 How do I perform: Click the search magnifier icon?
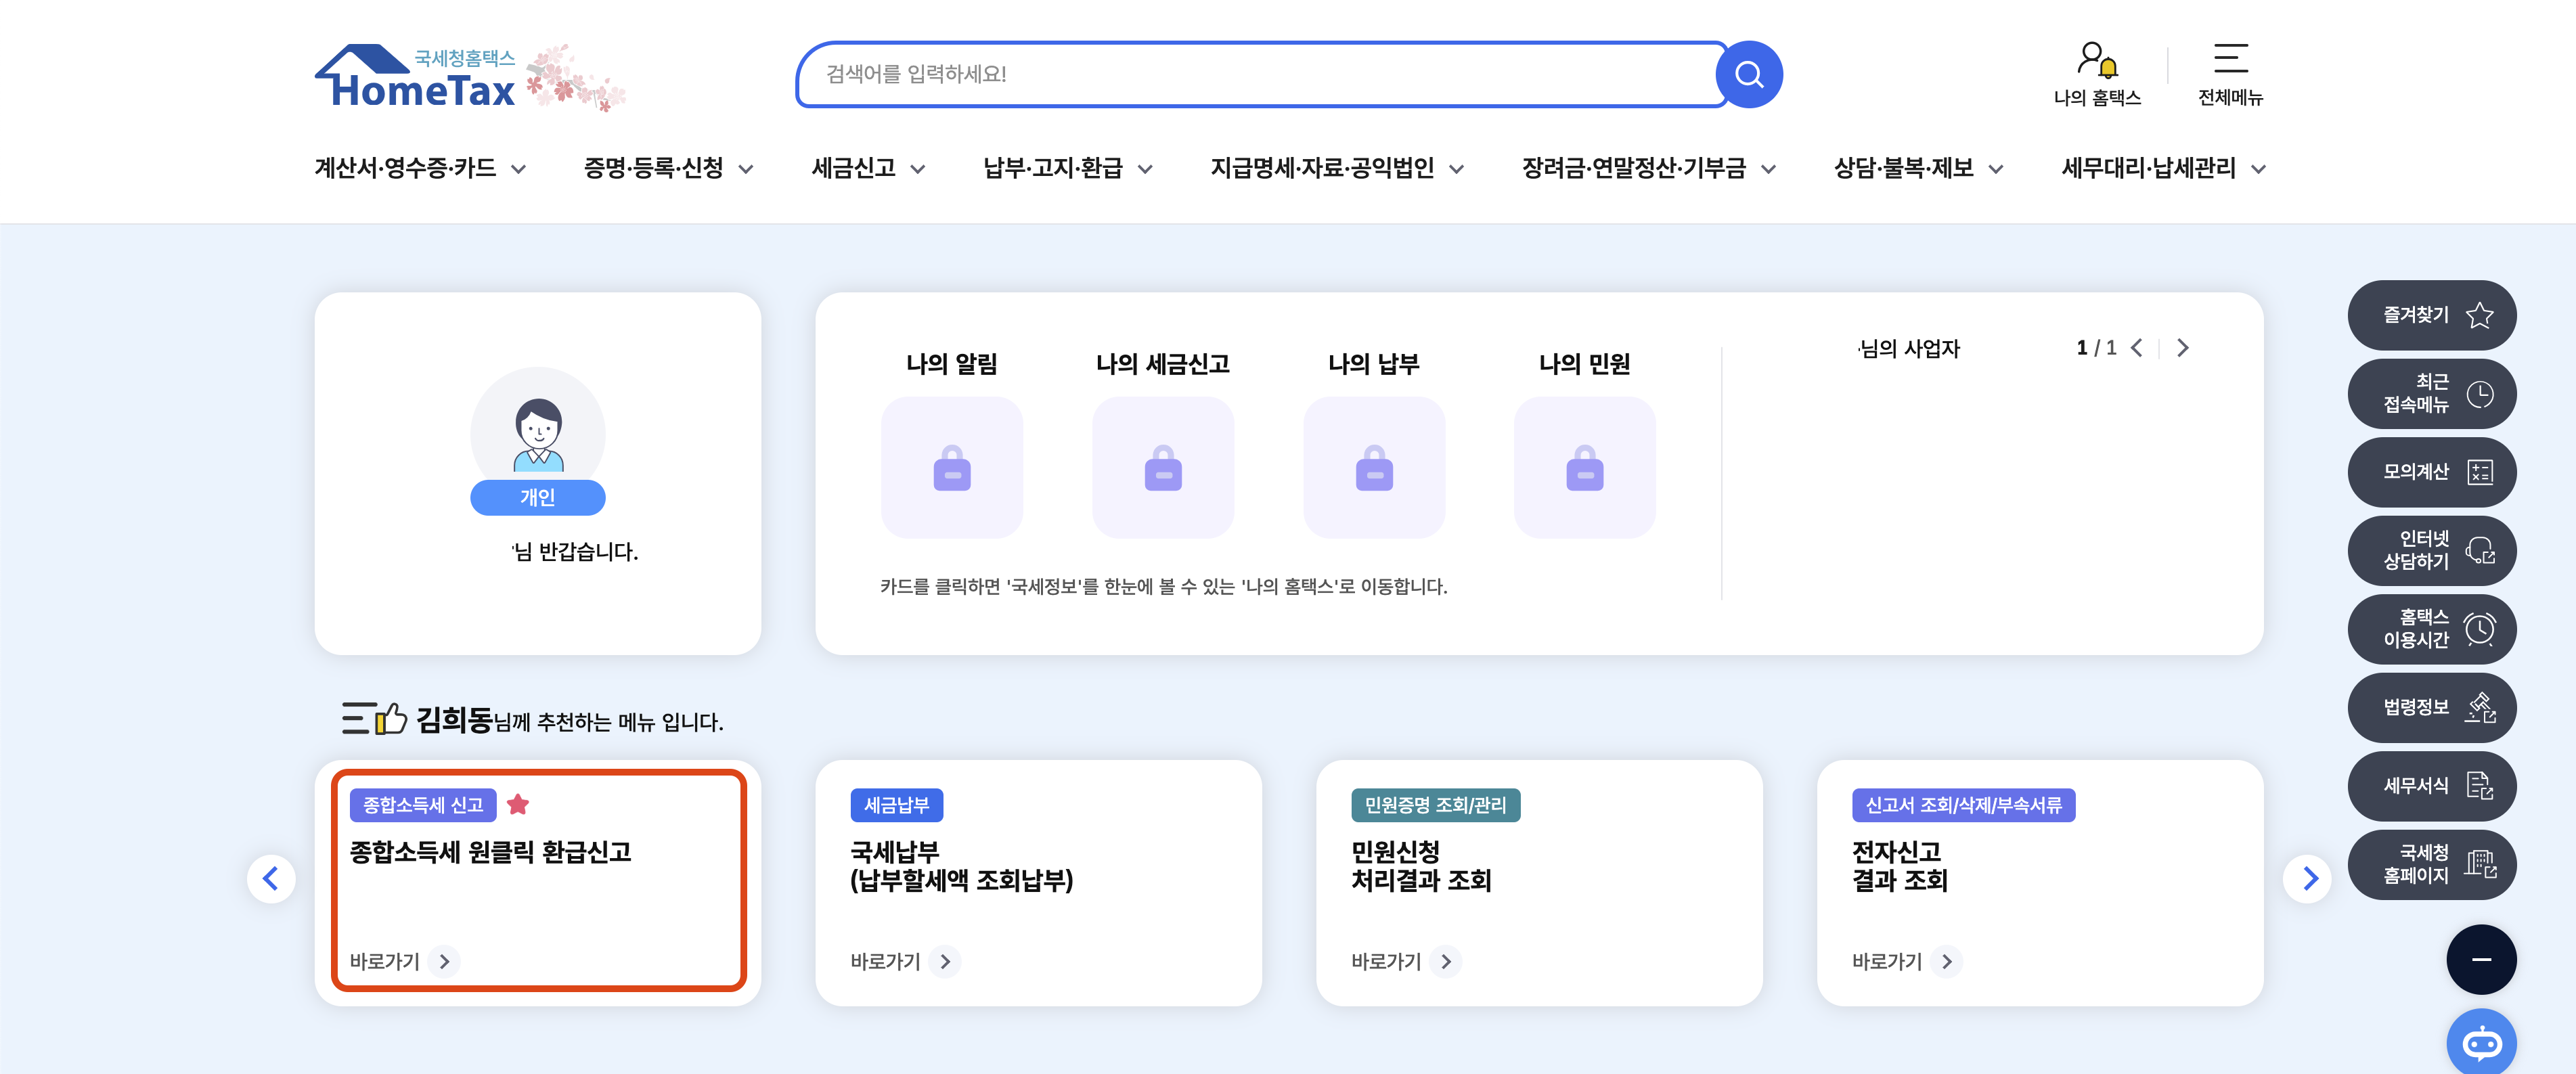(1748, 73)
